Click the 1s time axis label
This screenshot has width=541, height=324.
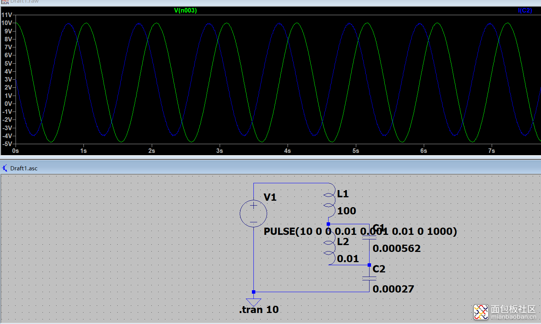[x=83, y=151]
